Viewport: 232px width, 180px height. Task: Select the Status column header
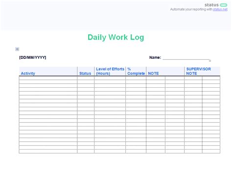(x=85, y=74)
